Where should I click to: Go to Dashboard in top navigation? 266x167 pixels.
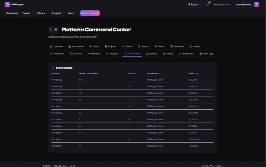[12, 13]
